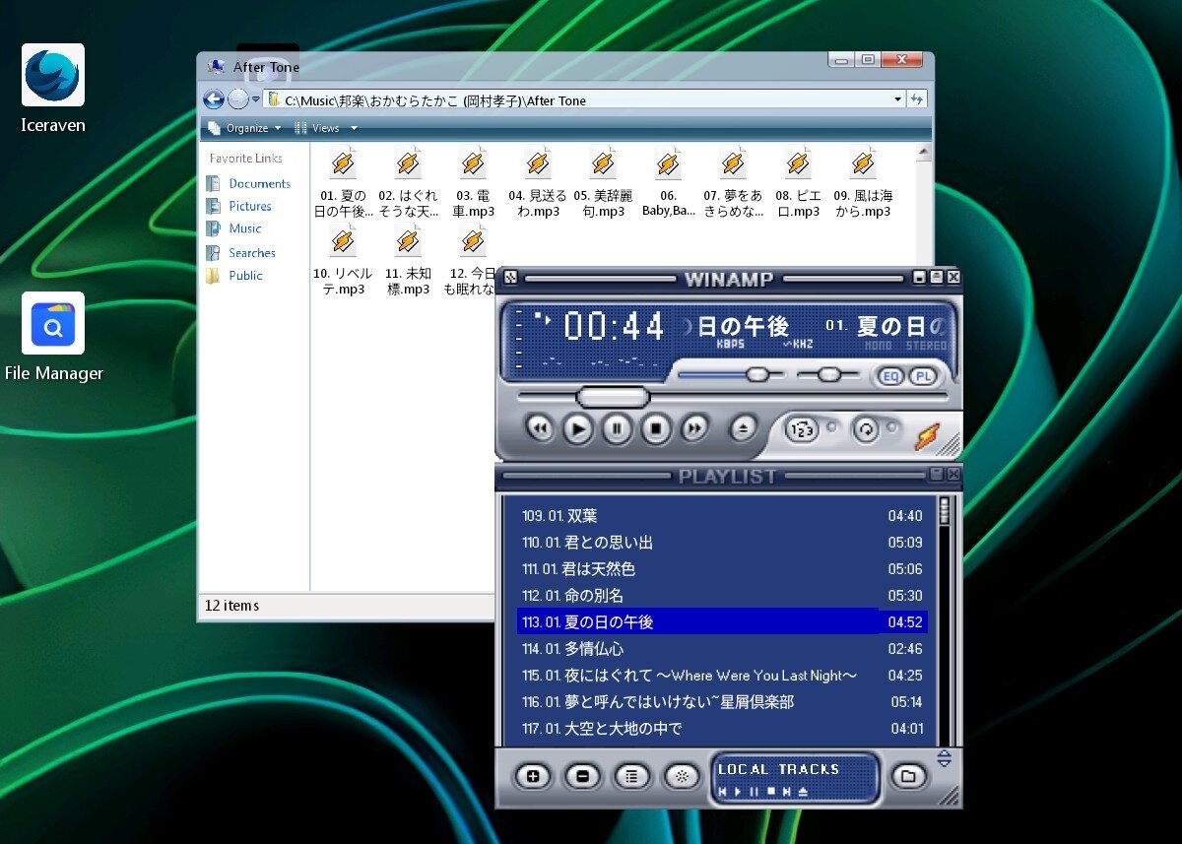1182x844 pixels.
Task: Click the Winamp eject/open file button
Action: tap(744, 428)
